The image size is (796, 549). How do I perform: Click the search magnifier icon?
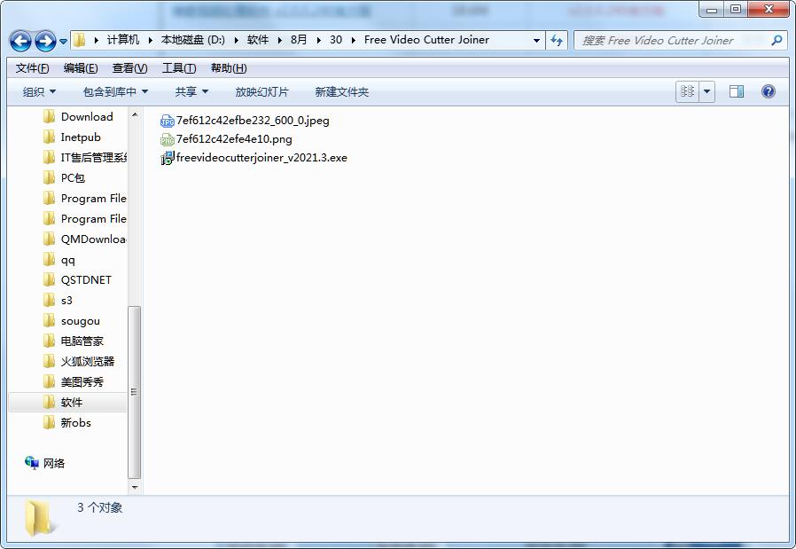pos(776,40)
